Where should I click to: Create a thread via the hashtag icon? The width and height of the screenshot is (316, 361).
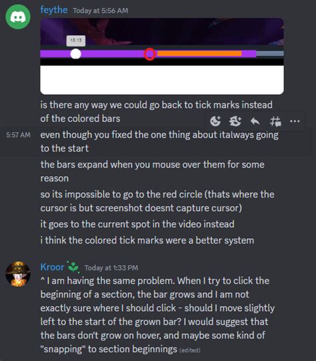(275, 121)
